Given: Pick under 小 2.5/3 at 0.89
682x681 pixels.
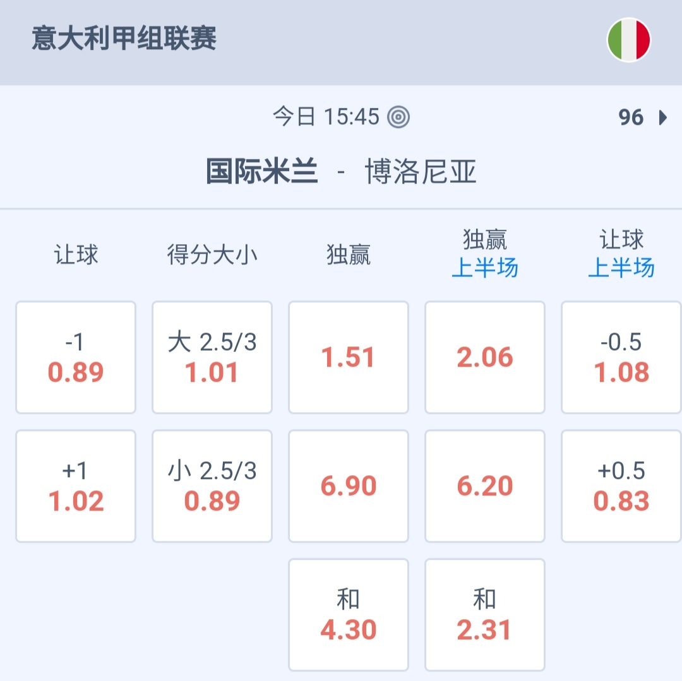Looking at the screenshot, I should coord(212,486).
